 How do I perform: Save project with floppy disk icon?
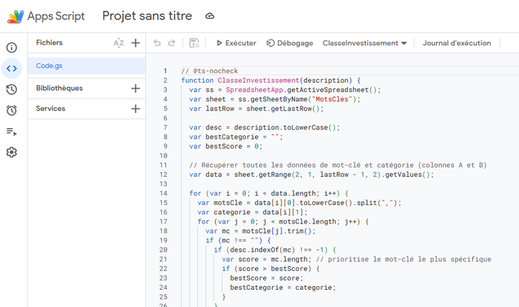pyautogui.click(x=194, y=43)
